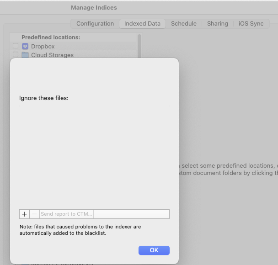278x265 pixels.
Task: Click the Ignore these files label
Action: [x=44, y=98]
